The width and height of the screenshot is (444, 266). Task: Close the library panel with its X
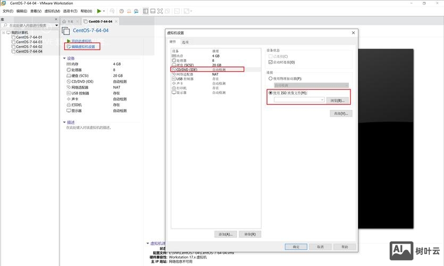[x=56, y=19]
